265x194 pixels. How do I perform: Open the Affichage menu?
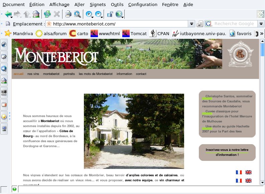point(59,5)
